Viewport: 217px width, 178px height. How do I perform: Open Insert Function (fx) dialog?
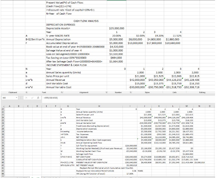pos(38,98)
